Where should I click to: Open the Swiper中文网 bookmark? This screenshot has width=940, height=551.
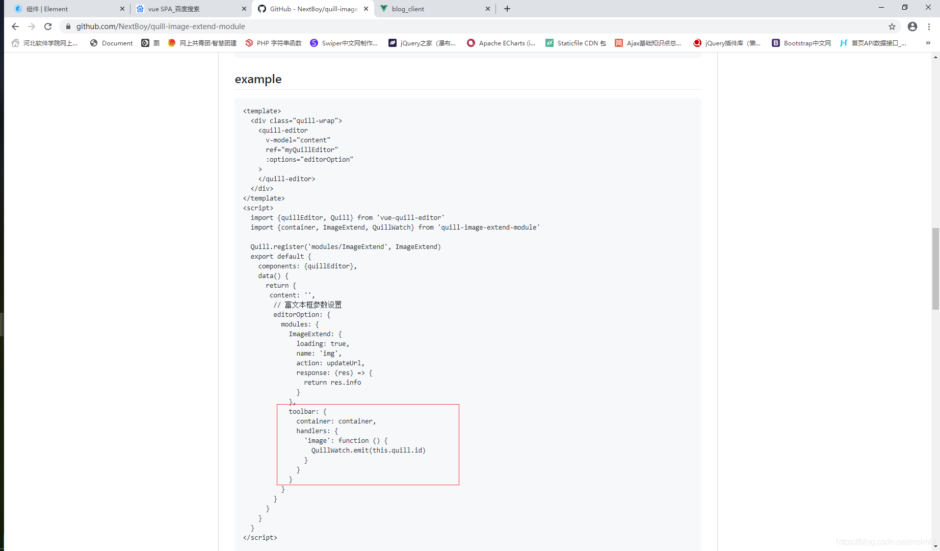344,43
